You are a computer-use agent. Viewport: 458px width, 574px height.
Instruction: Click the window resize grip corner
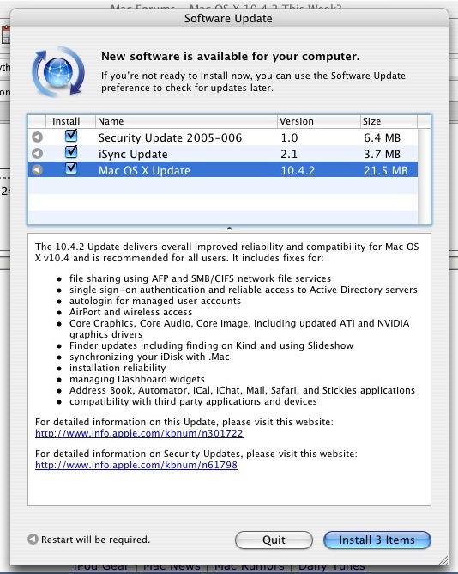(443, 559)
